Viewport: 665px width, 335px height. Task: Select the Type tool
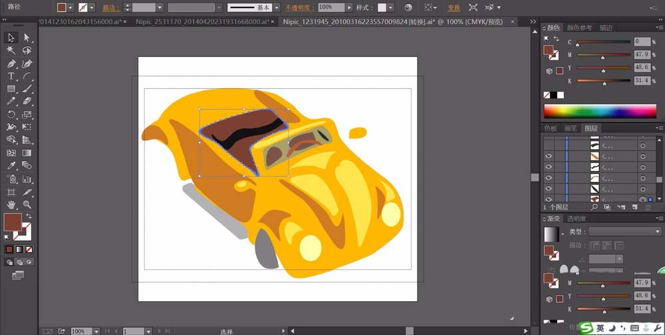(x=11, y=76)
